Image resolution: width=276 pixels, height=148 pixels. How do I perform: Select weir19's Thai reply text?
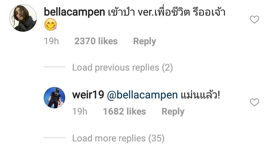(200, 95)
